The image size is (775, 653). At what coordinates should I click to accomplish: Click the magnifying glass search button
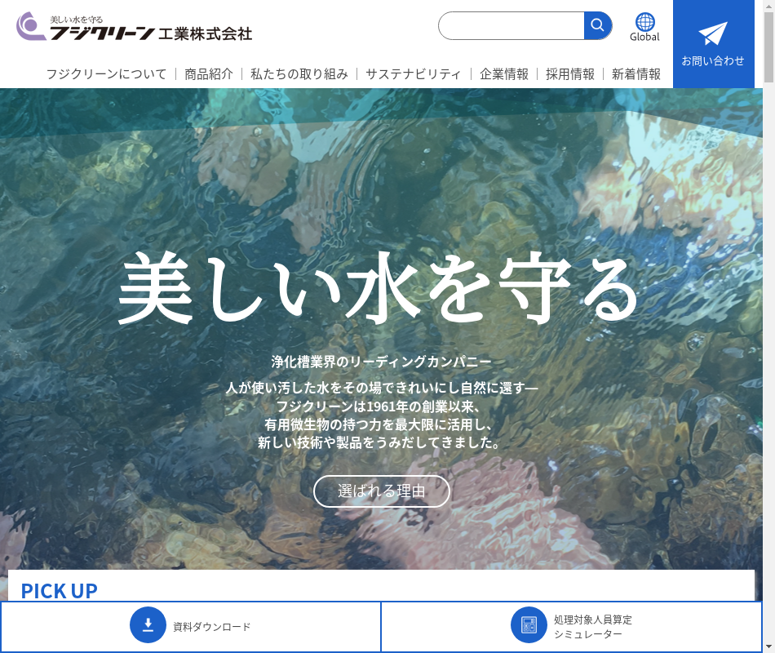(x=597, y=25)
